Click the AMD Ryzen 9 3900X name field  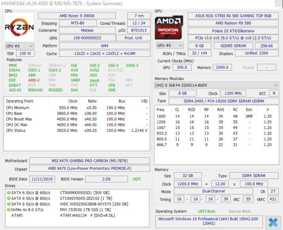(77, 16)
